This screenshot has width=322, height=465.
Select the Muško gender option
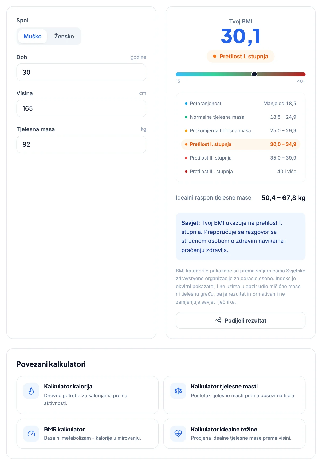click(33, 36)
